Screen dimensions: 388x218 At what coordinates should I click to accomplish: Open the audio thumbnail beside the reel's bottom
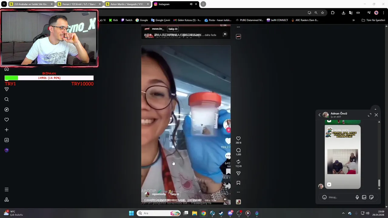239,202
